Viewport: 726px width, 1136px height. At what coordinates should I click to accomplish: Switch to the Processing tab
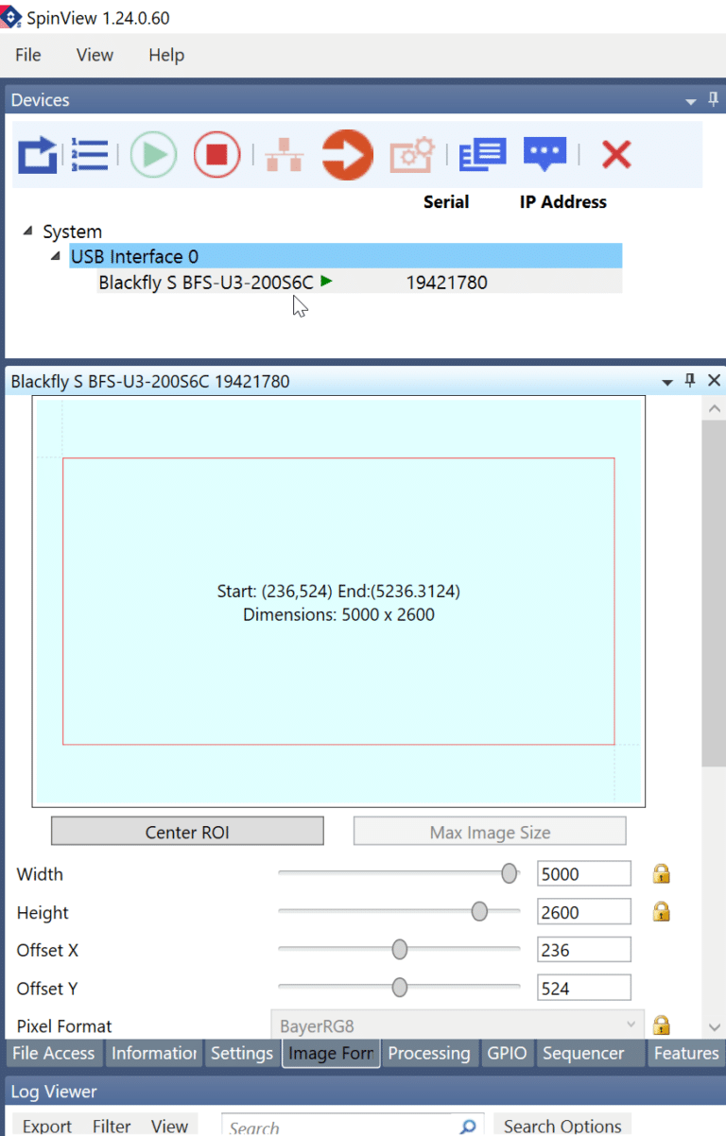tap(429, 1053)
